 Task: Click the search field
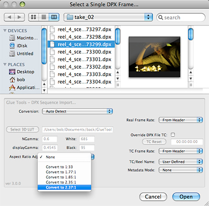tap(181, 17)
